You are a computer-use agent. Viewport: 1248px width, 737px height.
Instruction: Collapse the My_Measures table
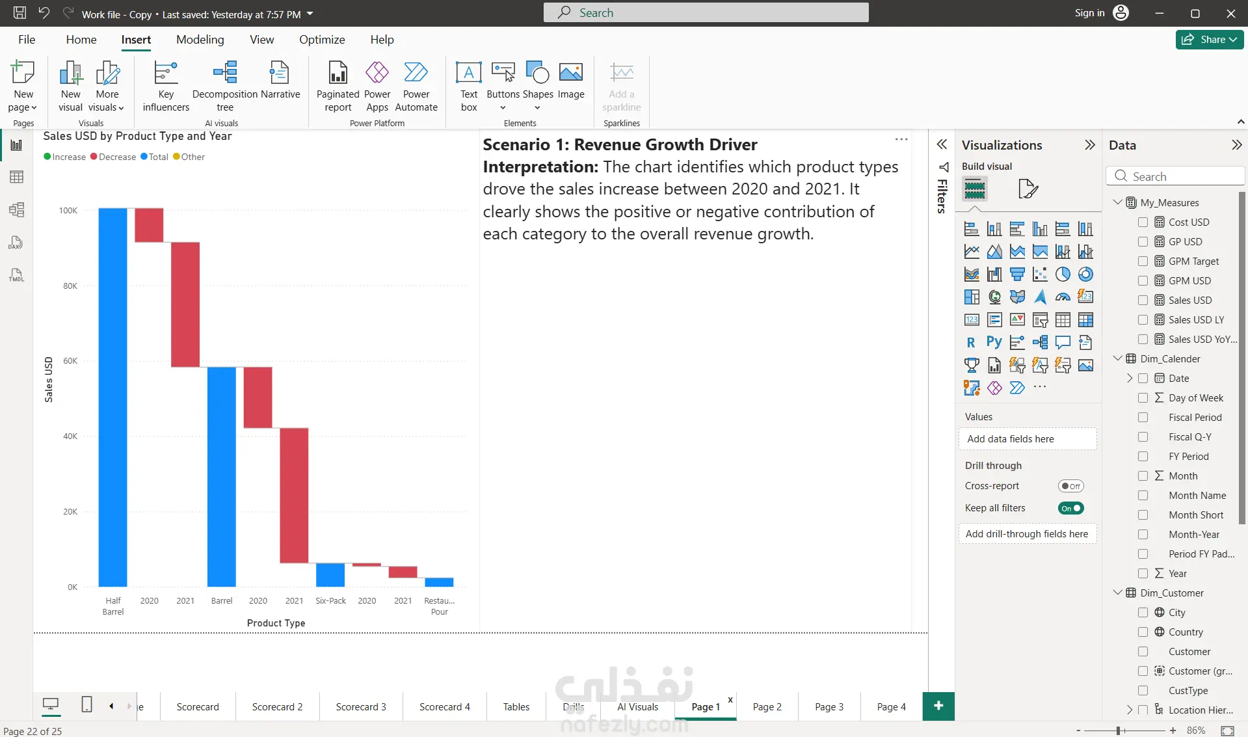click(1118, 202)
